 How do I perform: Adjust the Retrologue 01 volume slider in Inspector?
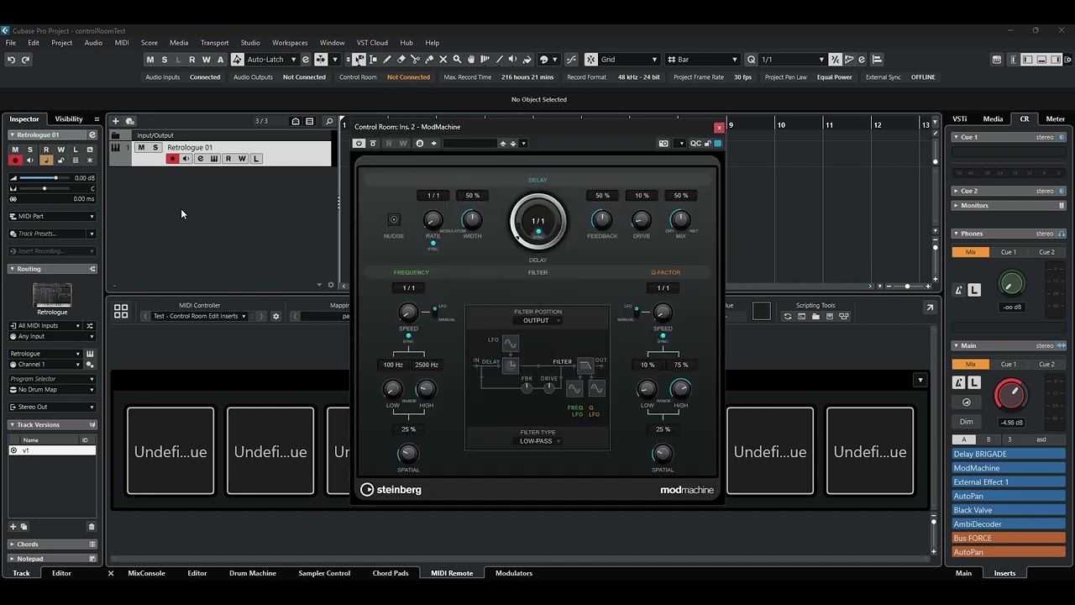[55, 178]
